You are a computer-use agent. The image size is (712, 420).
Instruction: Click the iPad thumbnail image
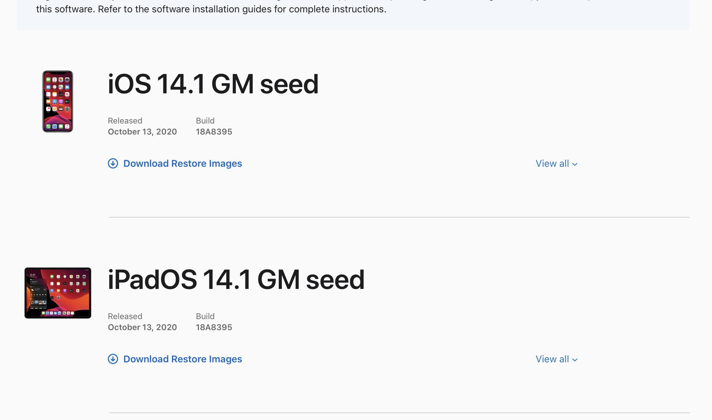pos(58,293)
